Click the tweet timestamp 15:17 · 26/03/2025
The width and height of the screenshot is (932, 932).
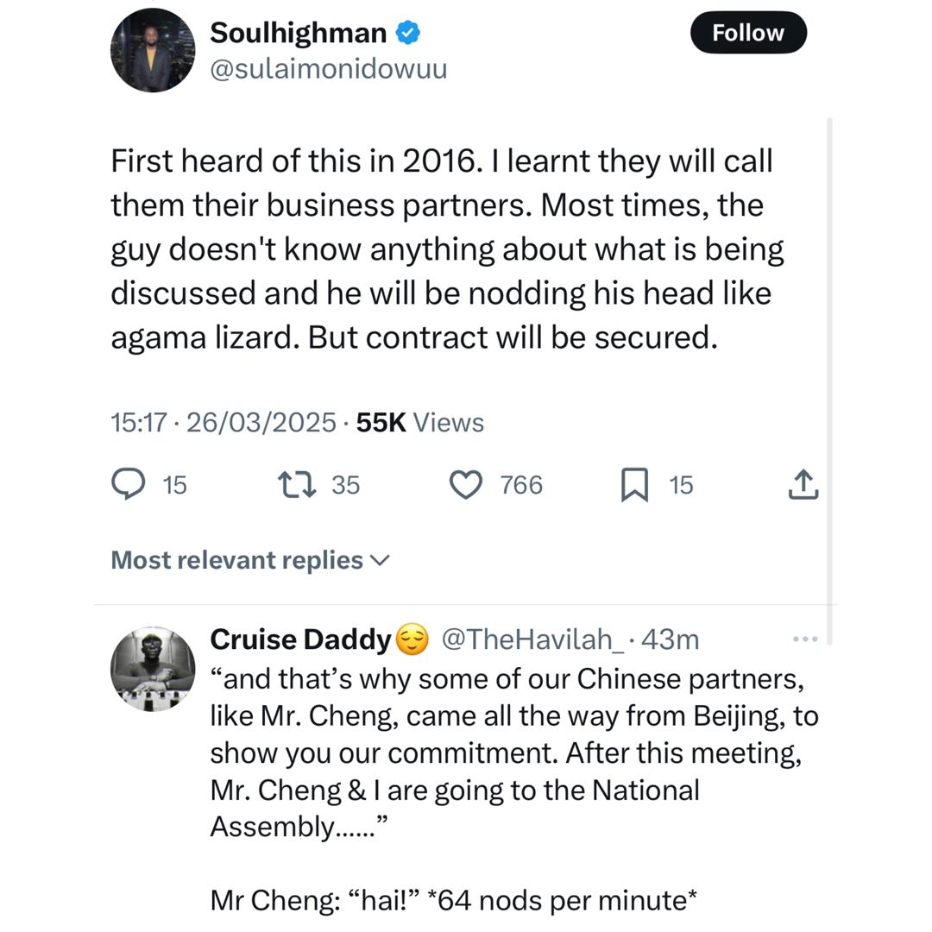point(223,422)
